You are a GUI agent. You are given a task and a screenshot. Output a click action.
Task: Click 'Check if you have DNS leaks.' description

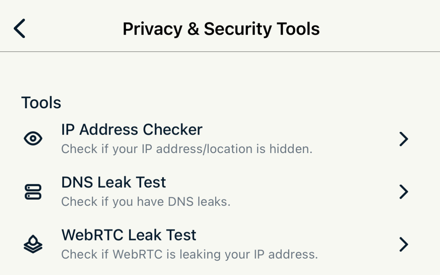(x=146, y=202)
